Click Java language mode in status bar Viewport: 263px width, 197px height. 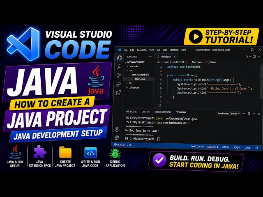pyautogui.click(x=247, y=148)
